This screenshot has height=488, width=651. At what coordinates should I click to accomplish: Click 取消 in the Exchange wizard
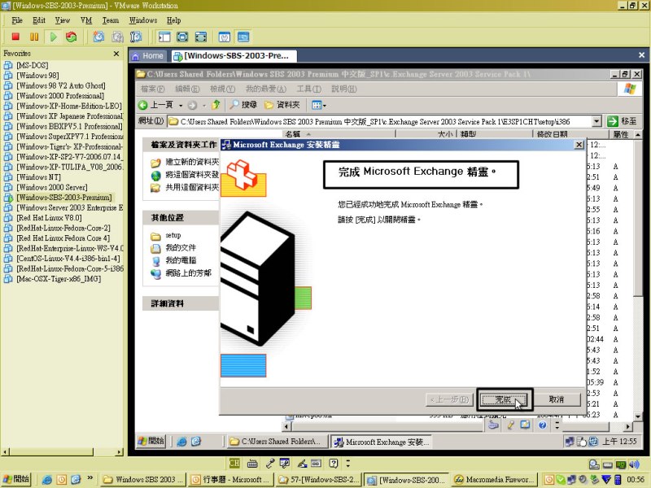[x=557, y=399]
